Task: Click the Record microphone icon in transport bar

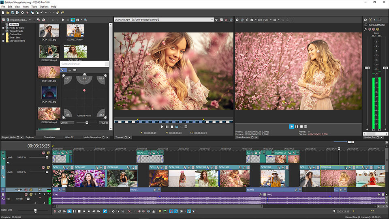Action: coord(55,211)
